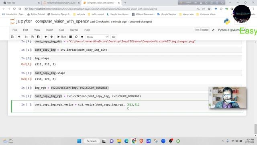This screenshot has width=257, height=145.
Task: Open the traffic_control bookmark folder
Action: (x=96, y=14)
